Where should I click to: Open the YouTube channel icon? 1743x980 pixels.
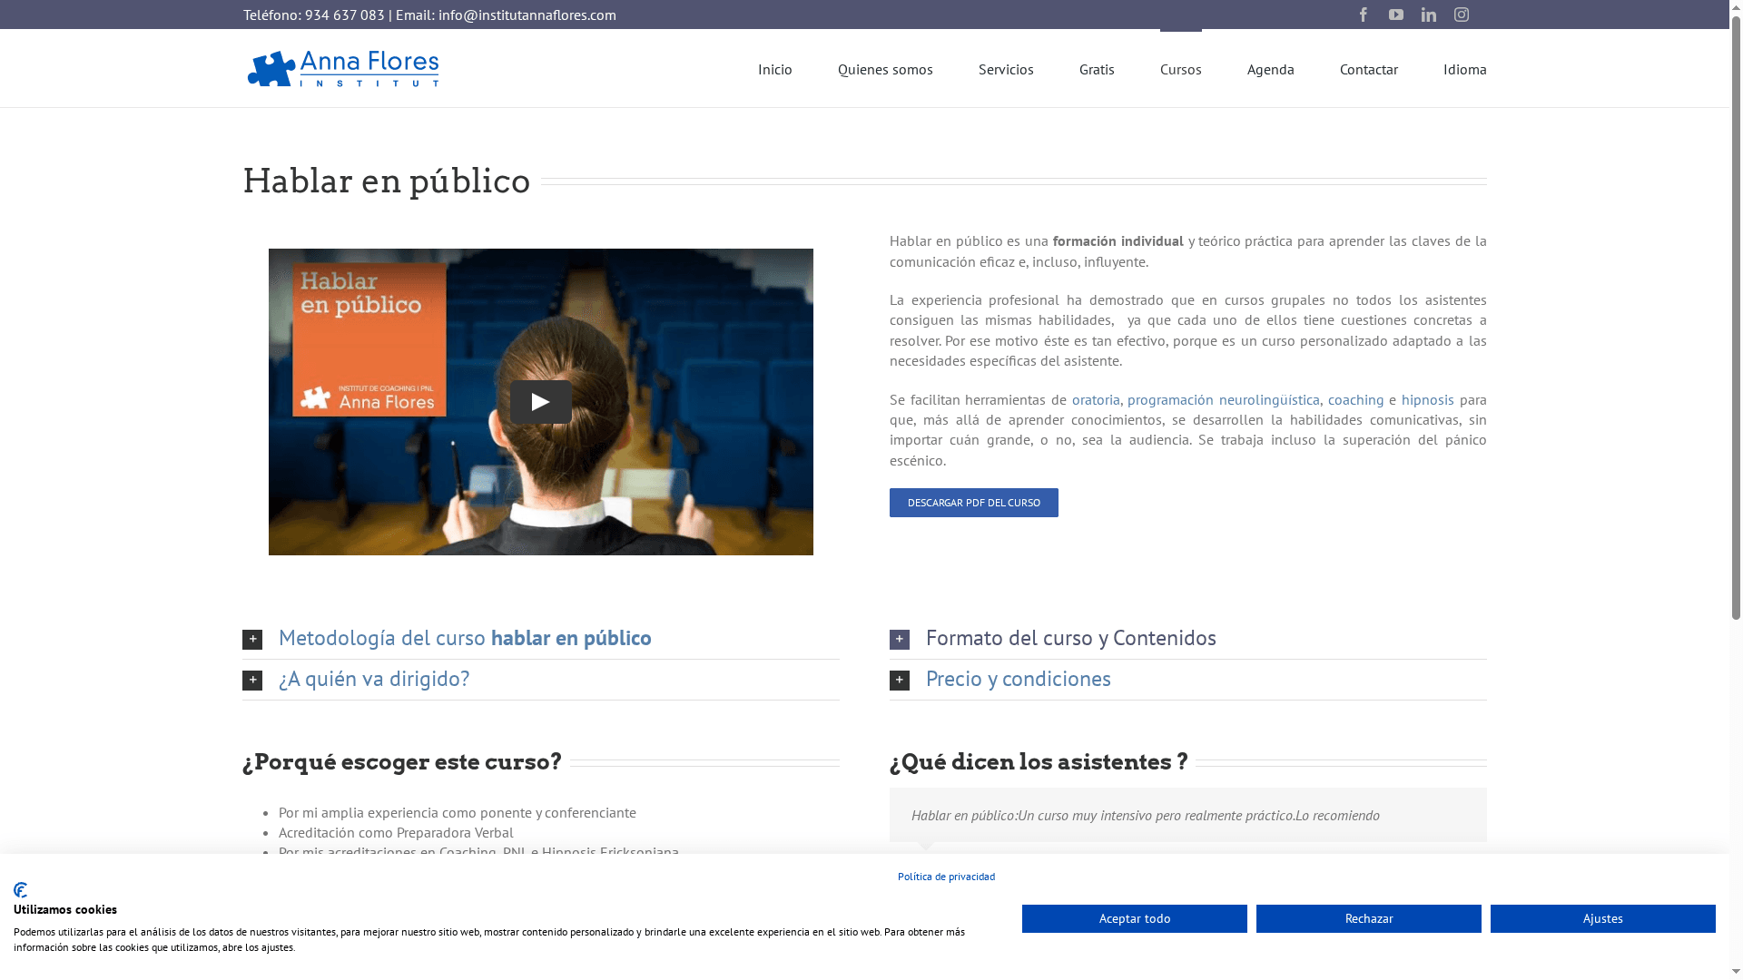[x=1395, y=15]
